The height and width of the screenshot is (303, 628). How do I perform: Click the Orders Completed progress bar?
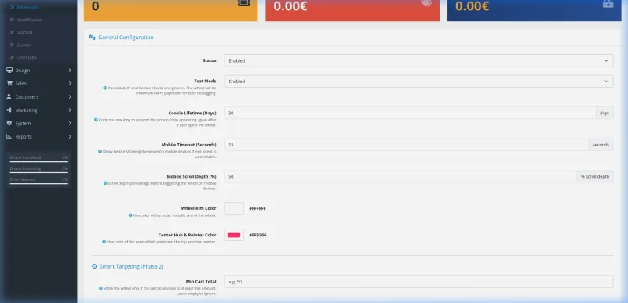coord(38,162)
